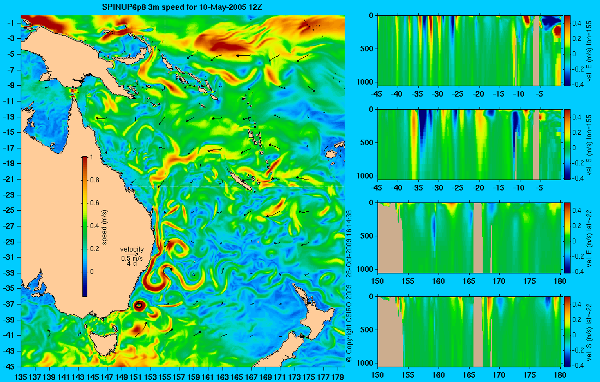The height and width of the screenshot is (382, 600).
Task: Click latitude label "-1" on the map axis
Action: pyautogui.click(x=10, y=23)
